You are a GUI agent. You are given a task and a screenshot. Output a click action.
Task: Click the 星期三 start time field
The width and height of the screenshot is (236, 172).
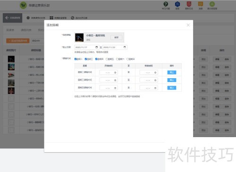point(109,80)
